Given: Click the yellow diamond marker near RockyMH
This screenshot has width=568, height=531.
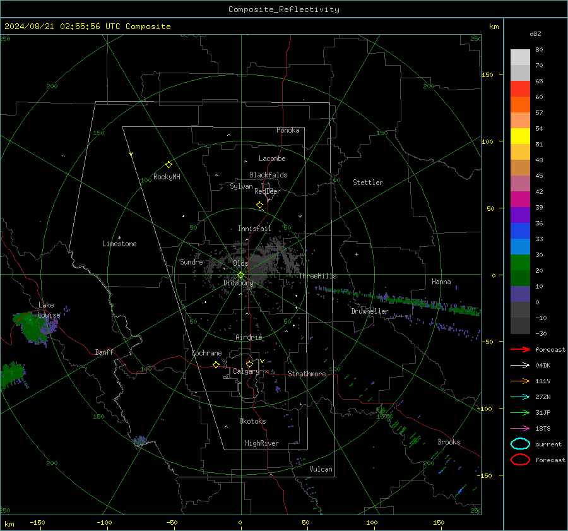Looking at the screenshot, I should (x=169, y=165).
